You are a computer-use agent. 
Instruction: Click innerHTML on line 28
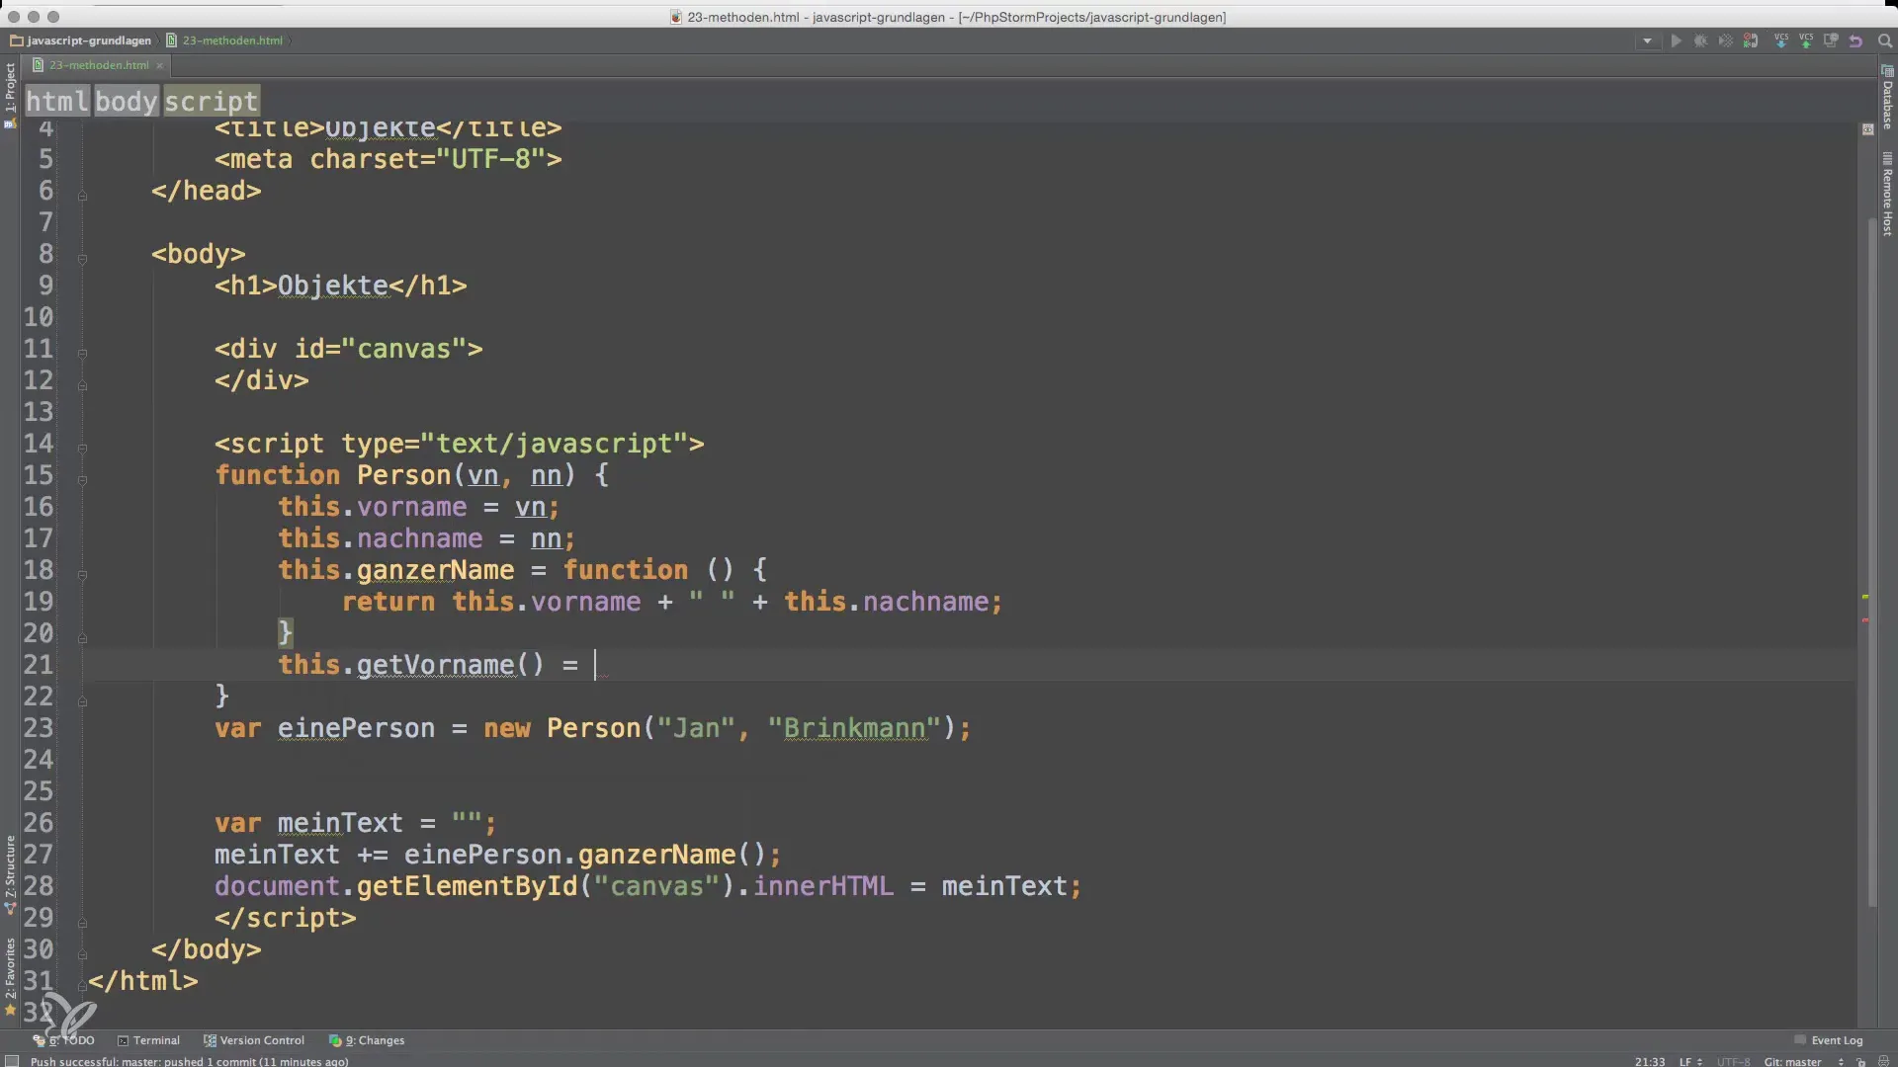[823, 886]
